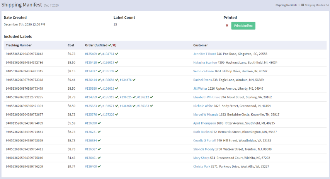This screenshot has width=330, height=179.
Task: Open order #136212
Action: tap(143, 97)
